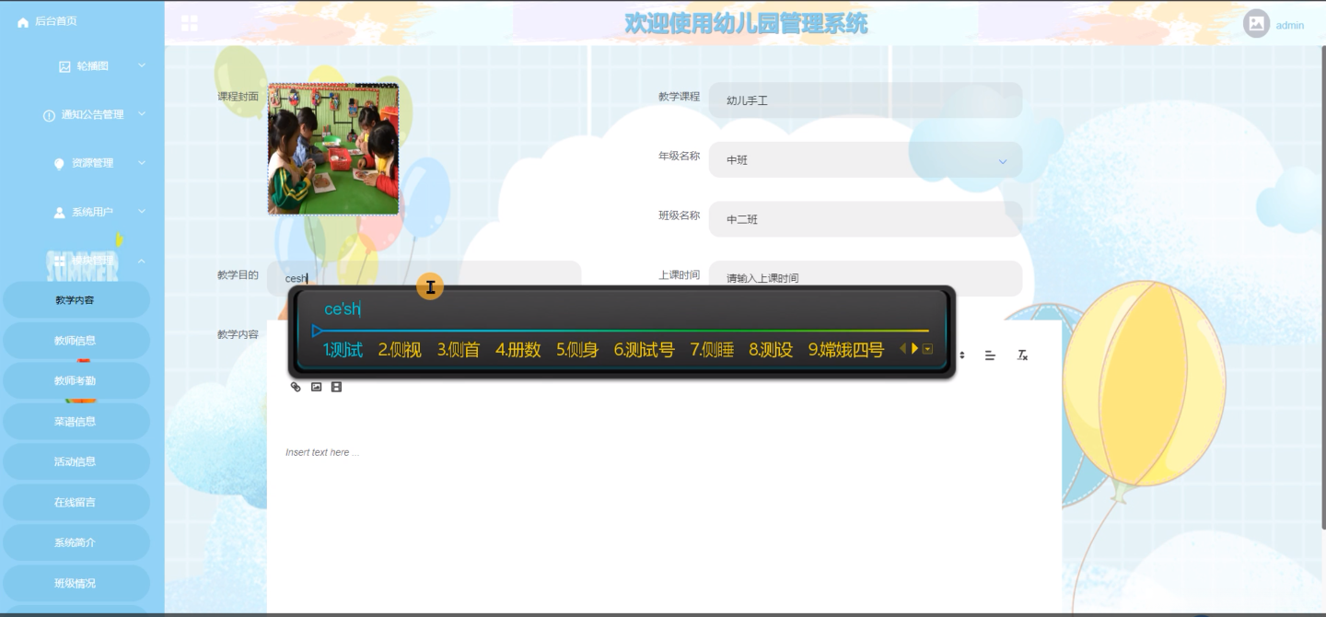Click the 教学目的 input field
The height and width of the screenshot is (617, 1326).
425,278
